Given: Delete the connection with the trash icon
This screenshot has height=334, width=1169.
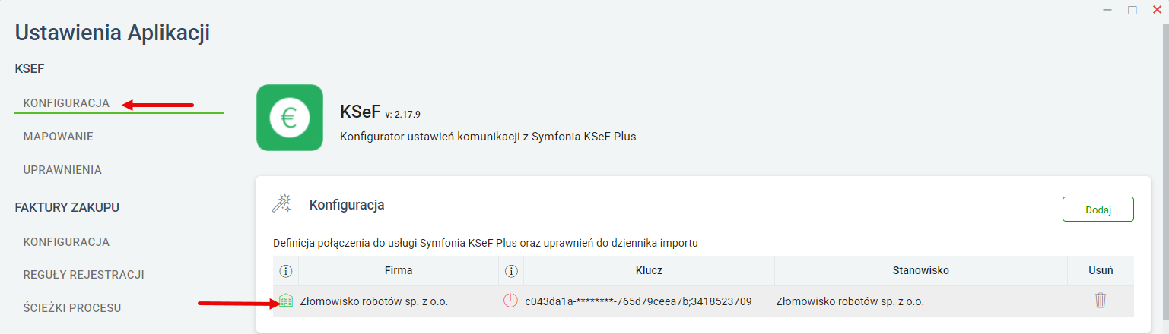Looking at the screenshot, I should coord(1100,301).
